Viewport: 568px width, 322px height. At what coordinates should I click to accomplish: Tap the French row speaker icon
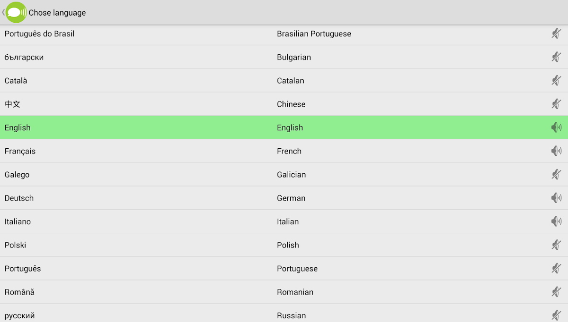click(556, 151)
